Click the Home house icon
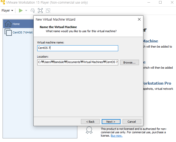Viewport: 176px width, 142px height. [8, 24]
